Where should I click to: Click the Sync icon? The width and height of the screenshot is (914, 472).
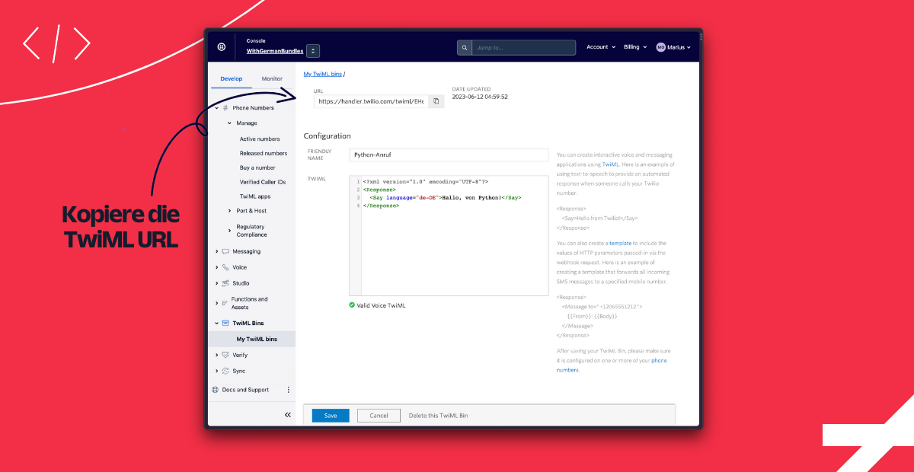[x=225, y=371]
